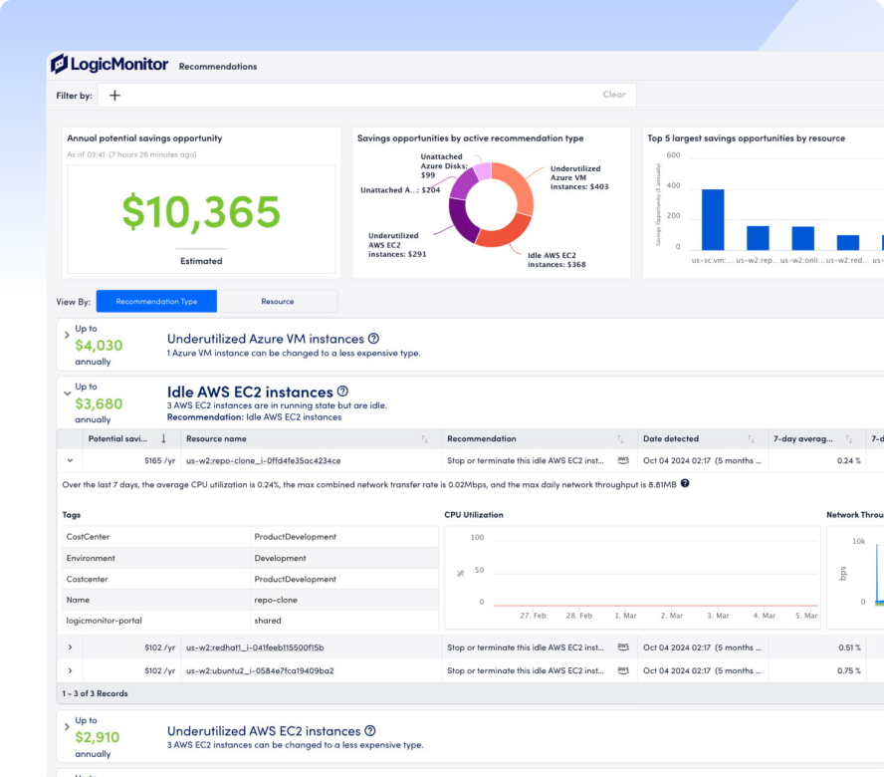The image size is (884, 777).
Task: Collapse the repo-clone row details
Action: 70,460
